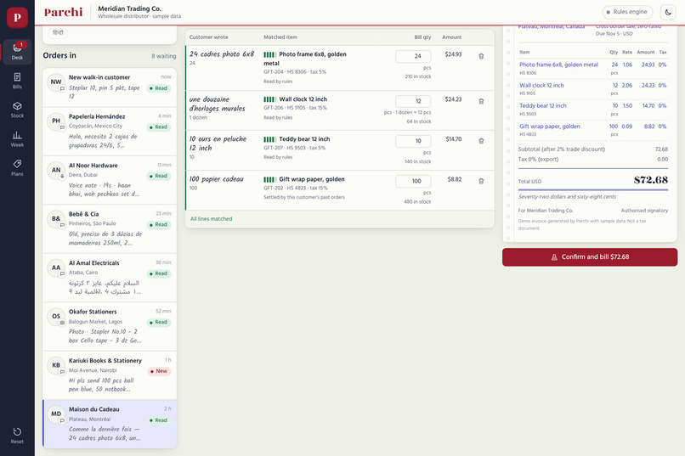Open Kariuki Books & Stationery order
This screenshot has height=456, width=685.
[x=110, y=375]
